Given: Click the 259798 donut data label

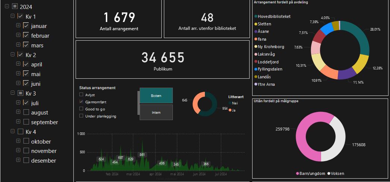Looking at the screenshot, I should [282, 129].
